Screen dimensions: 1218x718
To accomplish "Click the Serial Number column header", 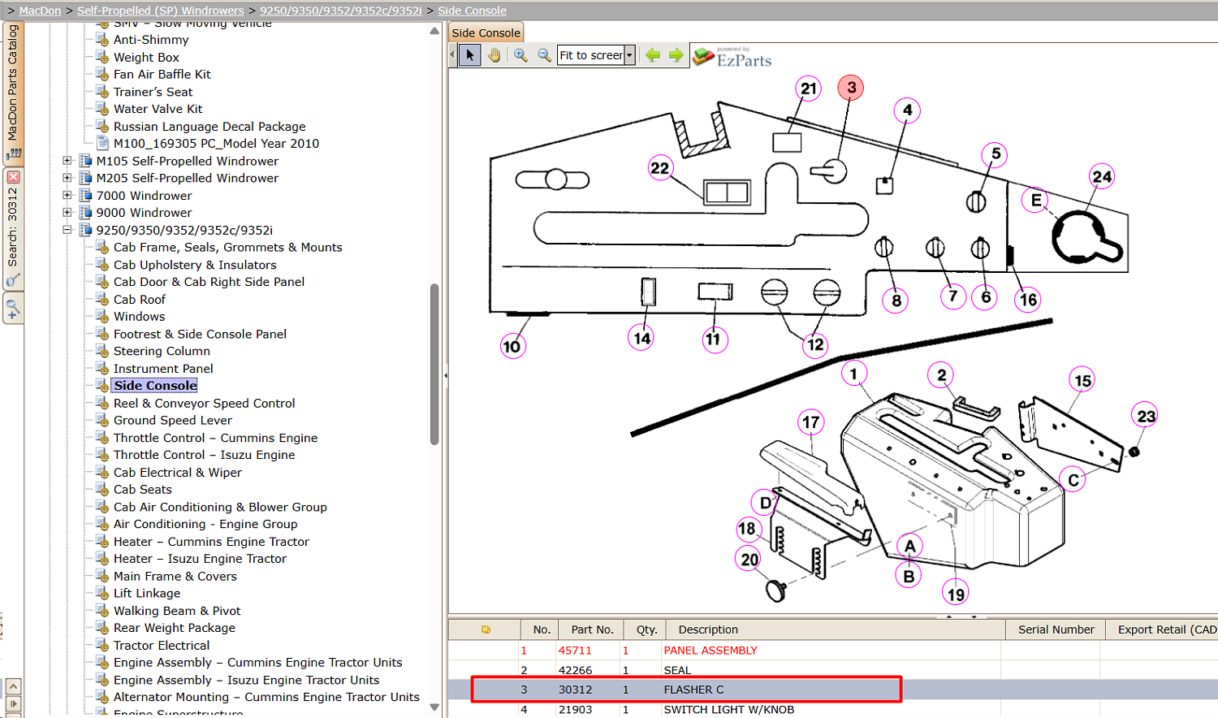I will 1056,629.
